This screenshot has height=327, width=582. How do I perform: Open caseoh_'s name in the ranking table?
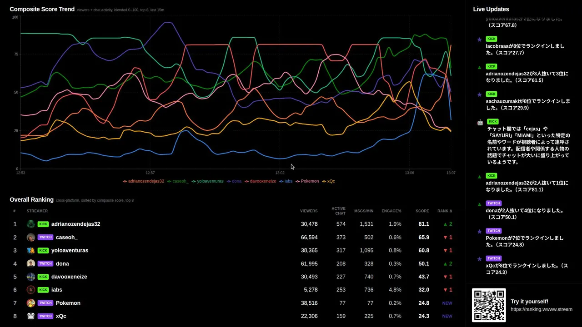tap(67, 237)
